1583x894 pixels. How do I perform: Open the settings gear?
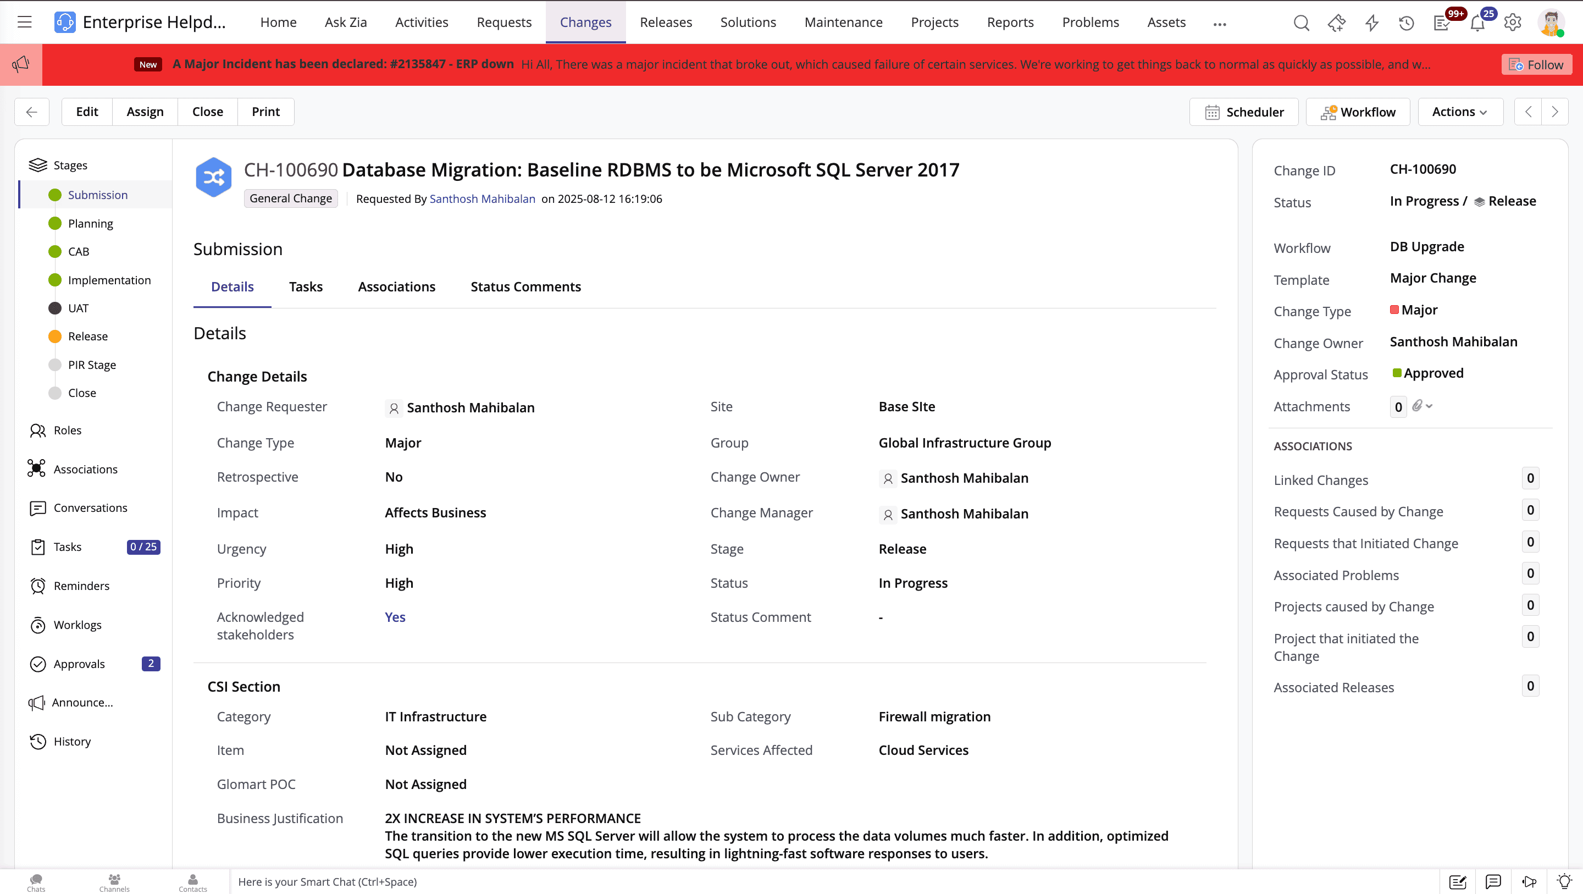tap(1512, 23)
